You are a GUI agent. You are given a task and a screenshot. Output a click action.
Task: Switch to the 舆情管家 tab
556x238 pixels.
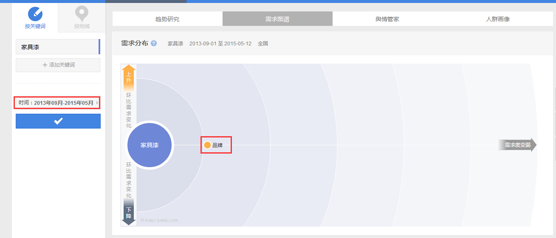pos(387,19)
